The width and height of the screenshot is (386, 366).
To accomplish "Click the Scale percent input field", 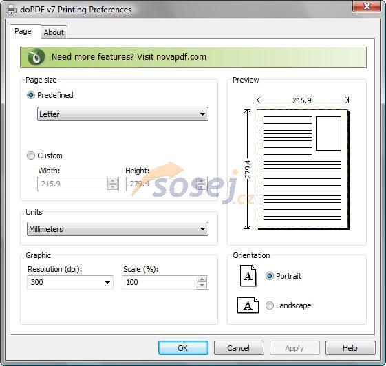I will coord(159,282).
